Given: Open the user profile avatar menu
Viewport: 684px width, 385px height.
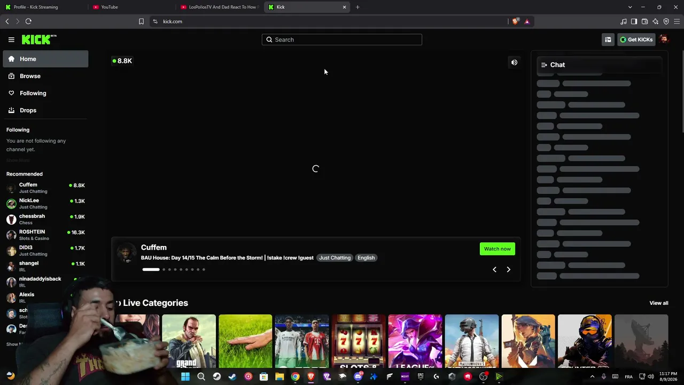Looking at the screenshot, I should point(664,40).
